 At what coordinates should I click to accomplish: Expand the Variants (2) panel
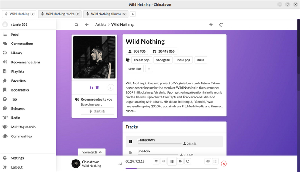click(92, 152)
